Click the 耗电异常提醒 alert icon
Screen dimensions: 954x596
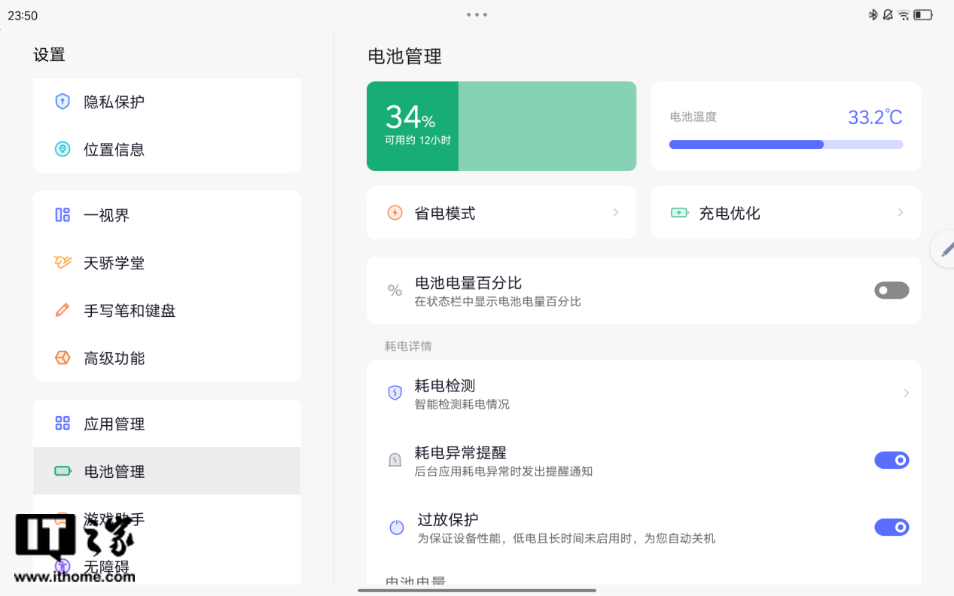[x=395, y=460]
